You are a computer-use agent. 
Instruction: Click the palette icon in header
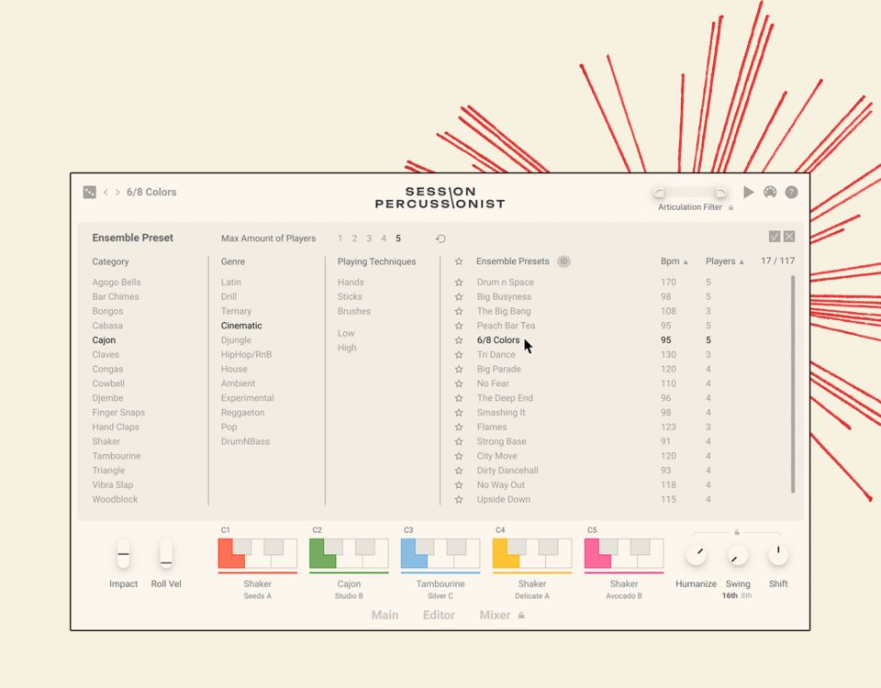(x=770, y=193)
